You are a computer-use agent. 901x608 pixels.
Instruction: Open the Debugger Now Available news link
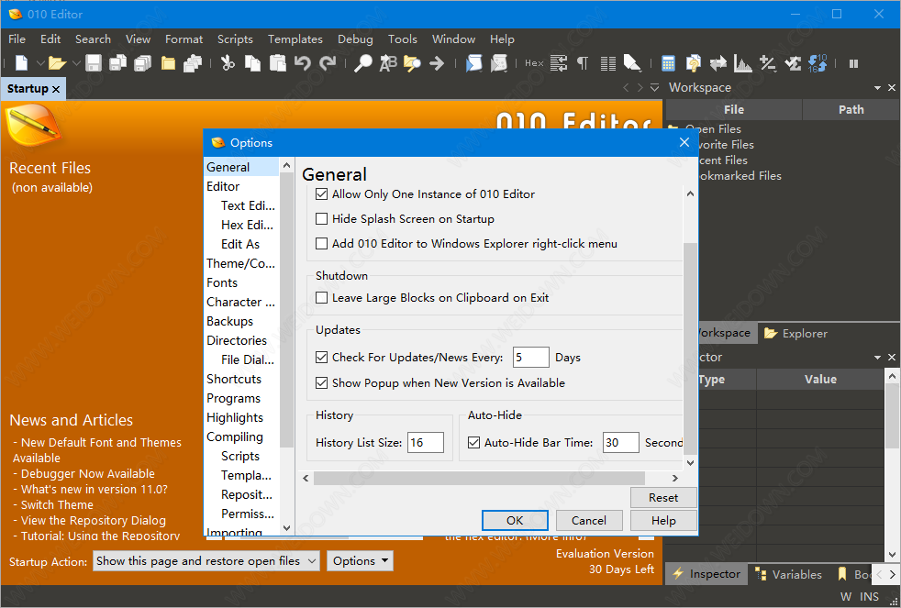click(x=88, y=474)
